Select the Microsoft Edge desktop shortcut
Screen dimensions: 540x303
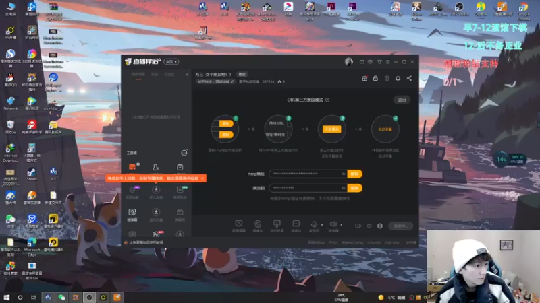coord(32,246)
